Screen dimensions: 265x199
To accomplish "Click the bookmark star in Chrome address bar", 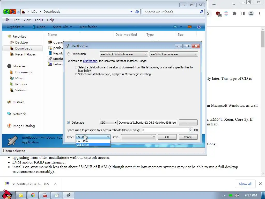I will click(208, 13).
